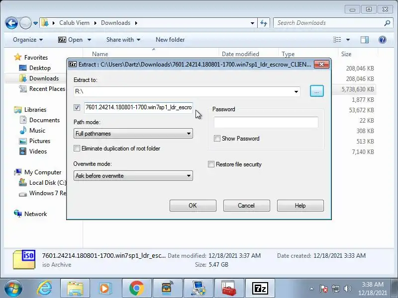Viewport: 398px width, 298px height.
Task: Click the subfolder name text field
Action: (138, 107)
